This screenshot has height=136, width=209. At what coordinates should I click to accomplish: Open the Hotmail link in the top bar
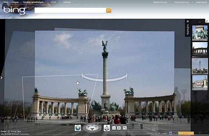pyautogui.click(x=67, y=2)
